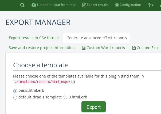Viewport: 161px width, 114px height.
Task: Click the templates/reports/html_export path text
Action: pos(43,82)
